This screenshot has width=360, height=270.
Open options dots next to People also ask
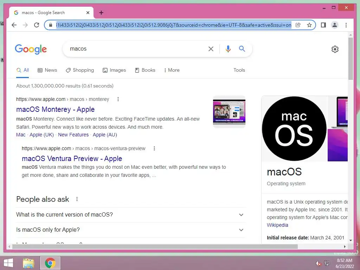tap(77, 199)
